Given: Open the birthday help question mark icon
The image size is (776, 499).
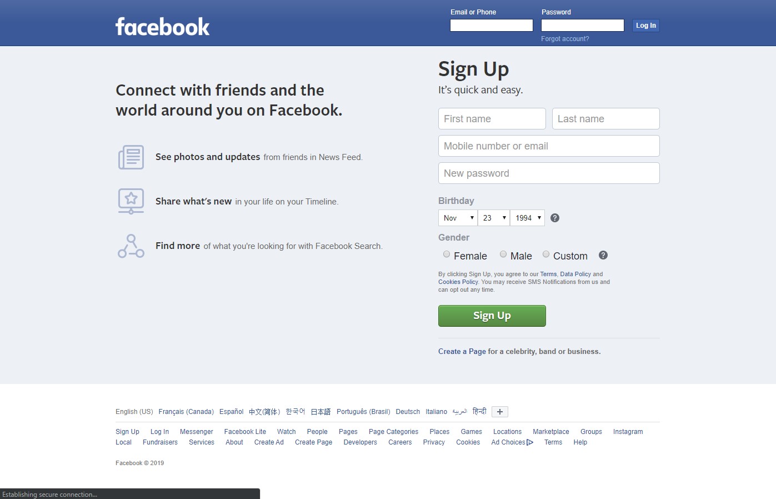Looking at the screenshot, I should click(x=555, y=218).
